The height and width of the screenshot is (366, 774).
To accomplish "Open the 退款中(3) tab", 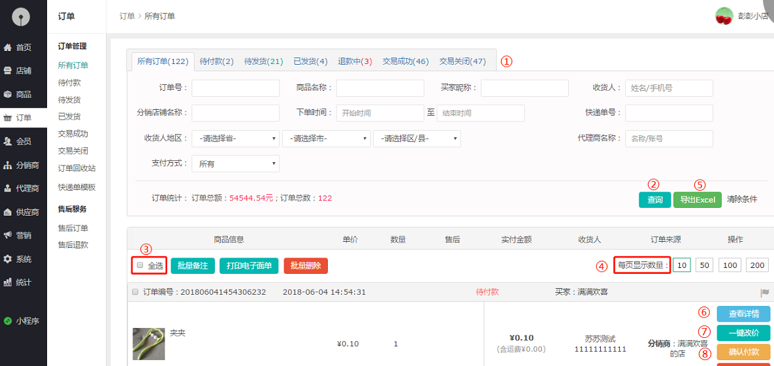I will 355,61.
